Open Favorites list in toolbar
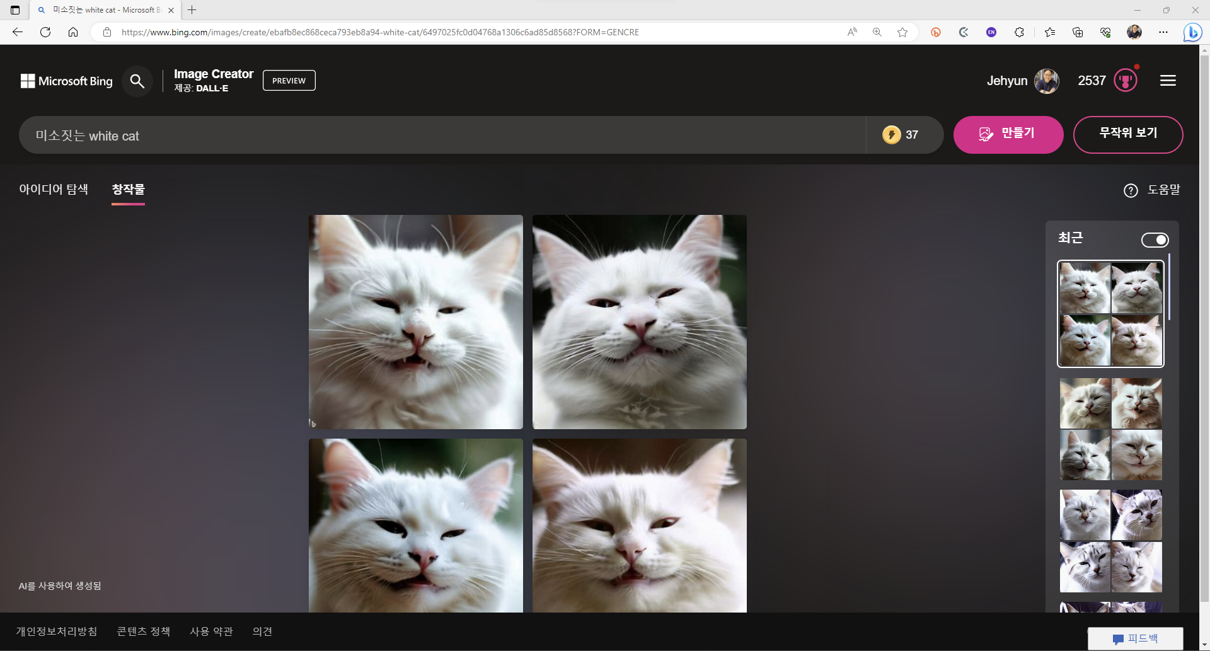Screen dimensions: 1210x651 (1050, 32)
